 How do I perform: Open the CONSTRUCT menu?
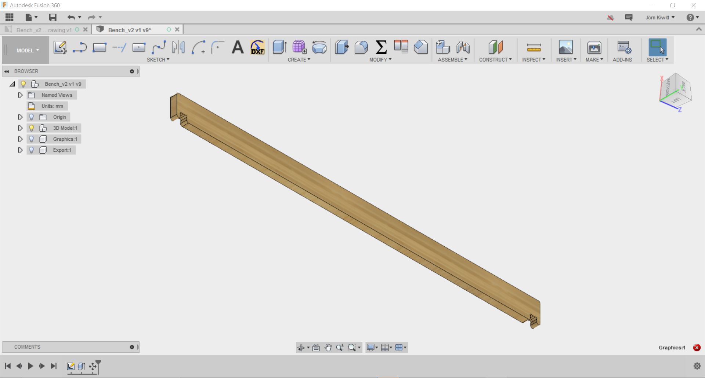pyautogui.click(x=495, y=59)
